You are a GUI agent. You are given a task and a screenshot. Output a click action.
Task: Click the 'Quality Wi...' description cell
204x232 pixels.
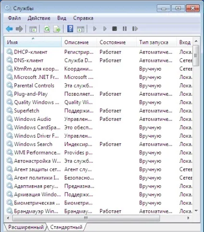(78, 103)
